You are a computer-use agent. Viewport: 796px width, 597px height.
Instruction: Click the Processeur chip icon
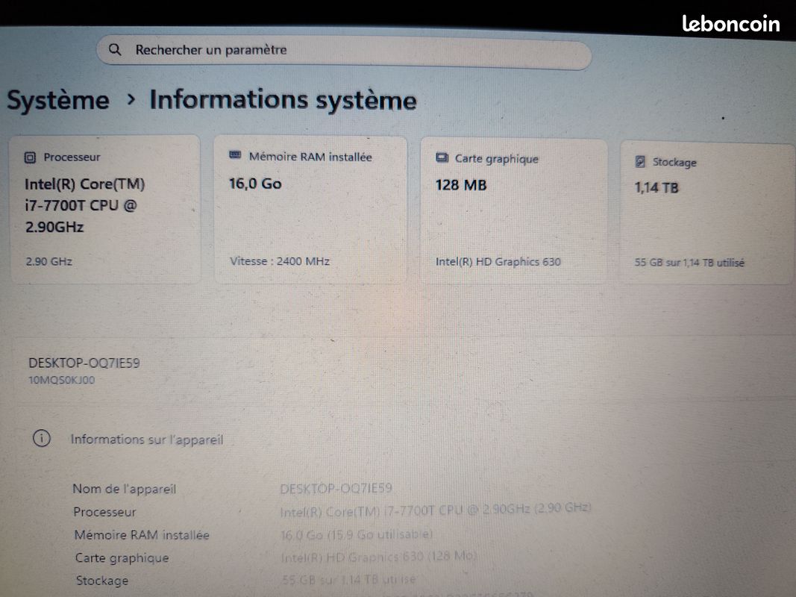(x=30, y=157)
